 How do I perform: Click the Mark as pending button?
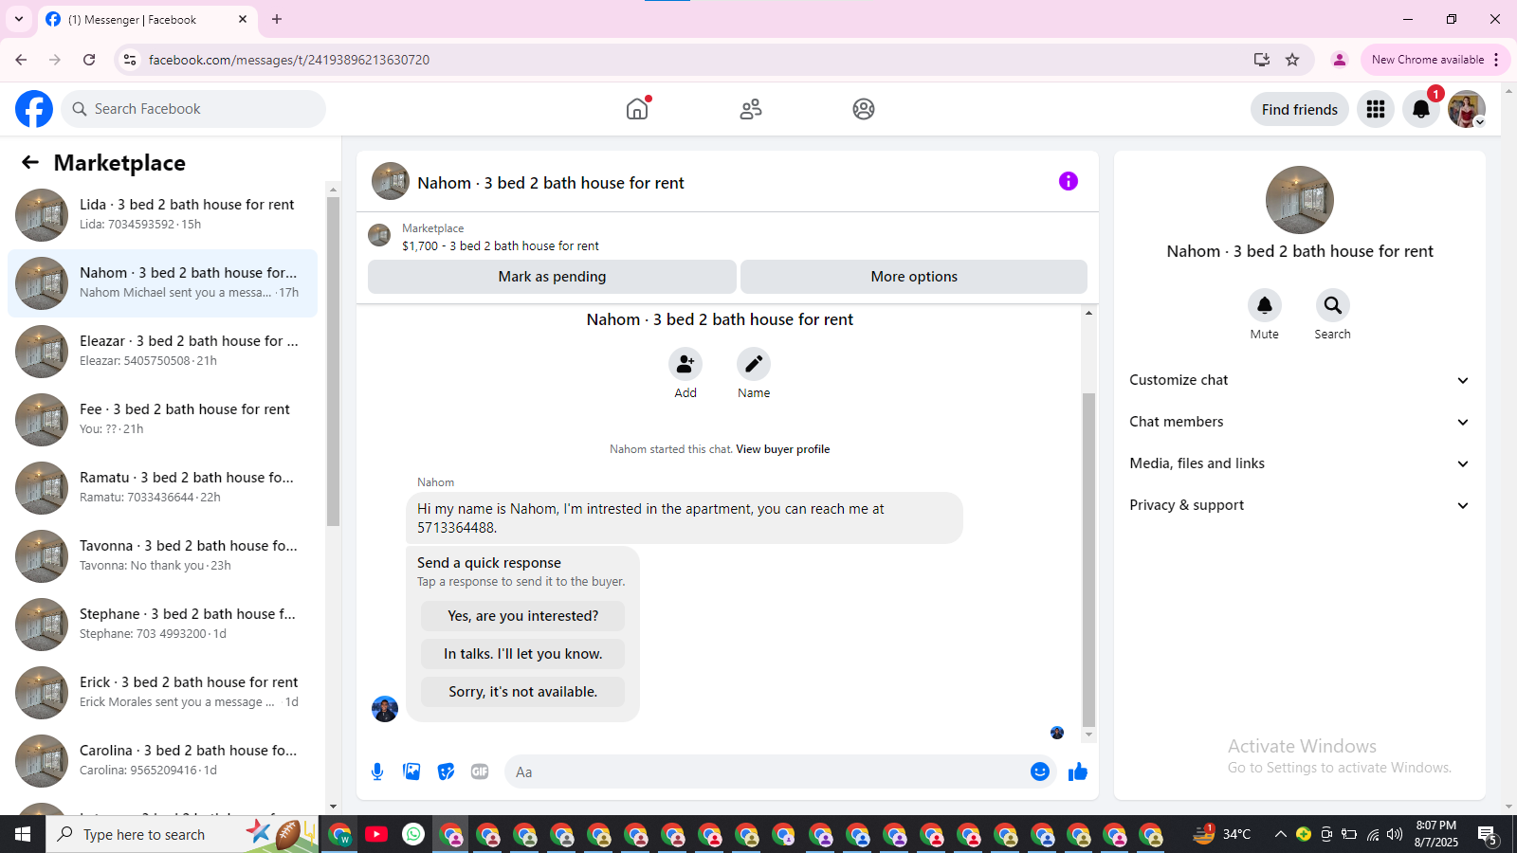tap(552, 277)
